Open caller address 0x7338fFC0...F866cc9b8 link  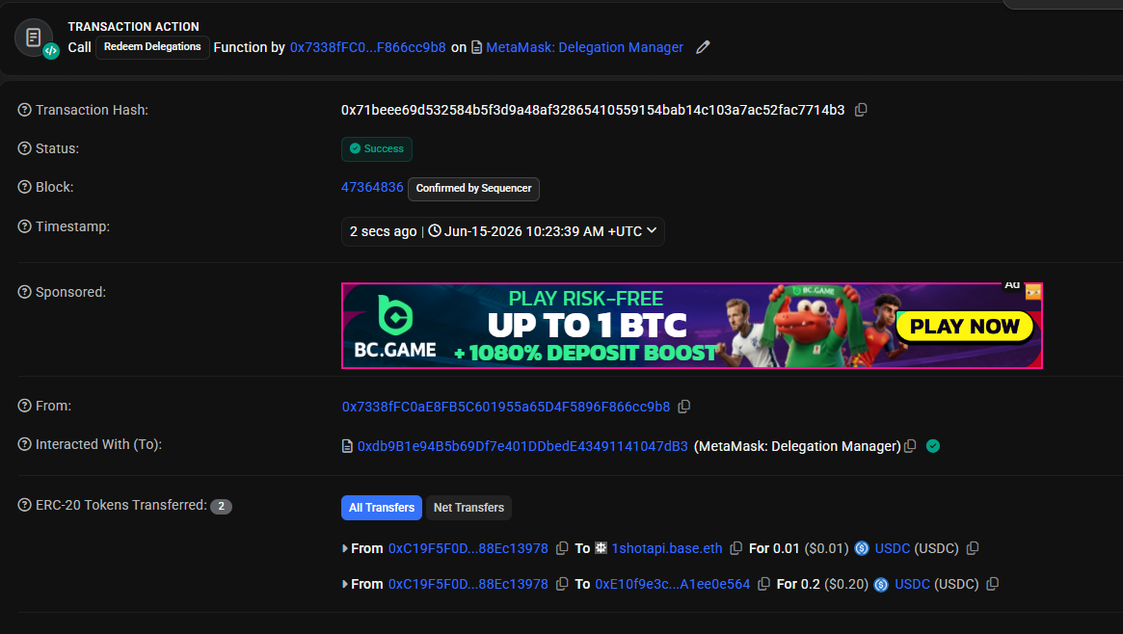coord(367,47)
